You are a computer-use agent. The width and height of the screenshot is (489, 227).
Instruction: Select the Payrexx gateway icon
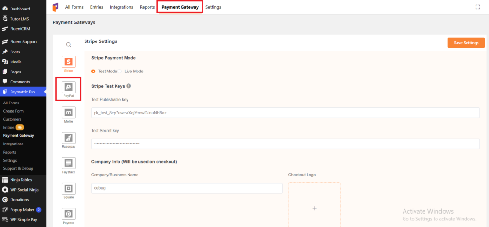[69, 214]
